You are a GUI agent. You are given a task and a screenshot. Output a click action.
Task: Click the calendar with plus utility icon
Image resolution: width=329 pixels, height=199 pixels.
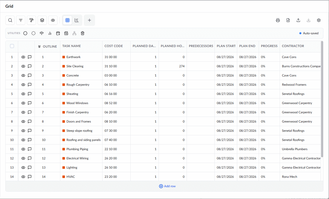(58, 33)
